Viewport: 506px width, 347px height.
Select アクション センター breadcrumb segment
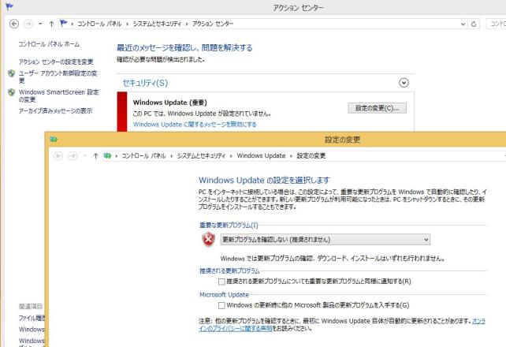(x=213, y=24)
